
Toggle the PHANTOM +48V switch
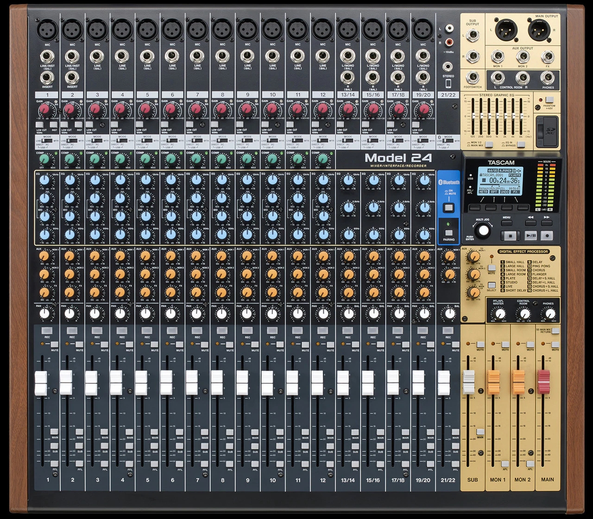coord(549,100)
